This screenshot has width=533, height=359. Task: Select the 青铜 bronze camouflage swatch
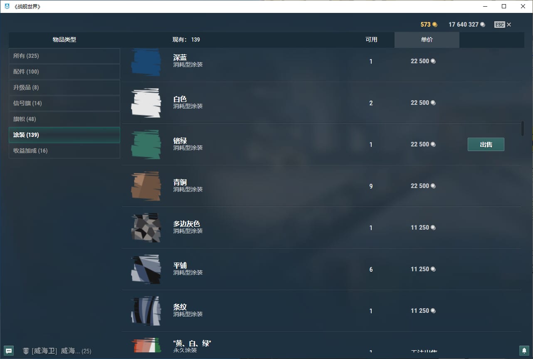tap(146, 186)
